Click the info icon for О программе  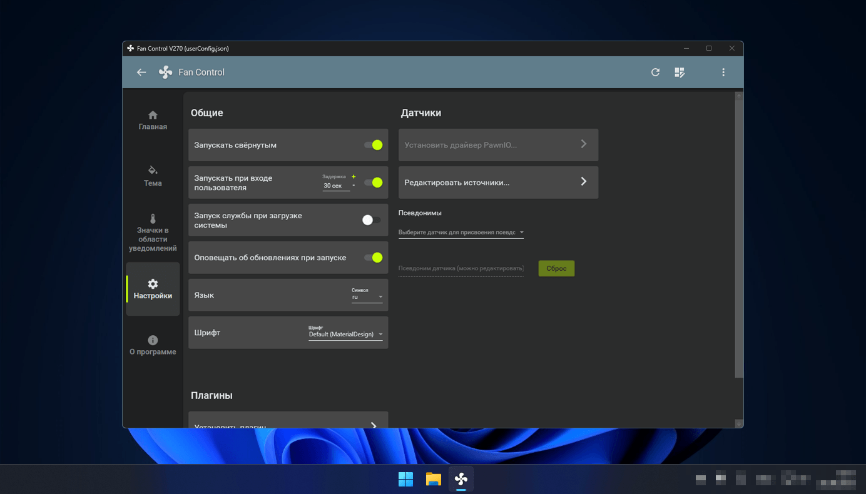(x=153, y=340)
